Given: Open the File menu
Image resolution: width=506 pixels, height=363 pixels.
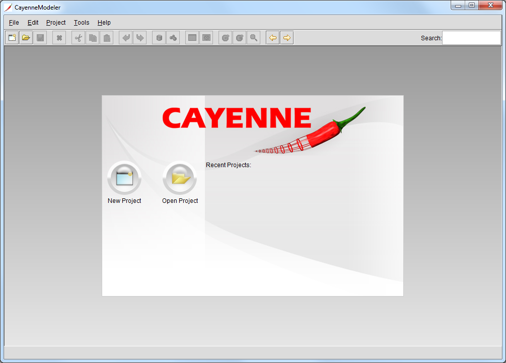Looking at the screenshot, I should point(14,23).
